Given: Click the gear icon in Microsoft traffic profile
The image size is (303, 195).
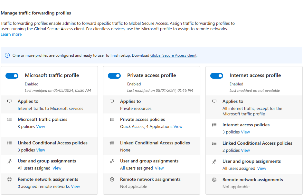Looking at the screenshot, I should [x=9, y=179].
